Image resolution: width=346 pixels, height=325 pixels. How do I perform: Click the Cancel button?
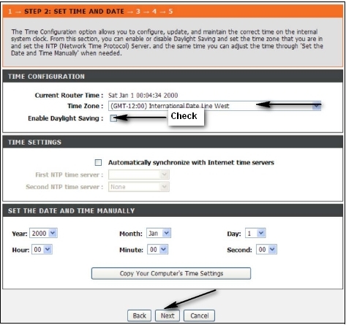pyautogui.click(x=200, y=316)
